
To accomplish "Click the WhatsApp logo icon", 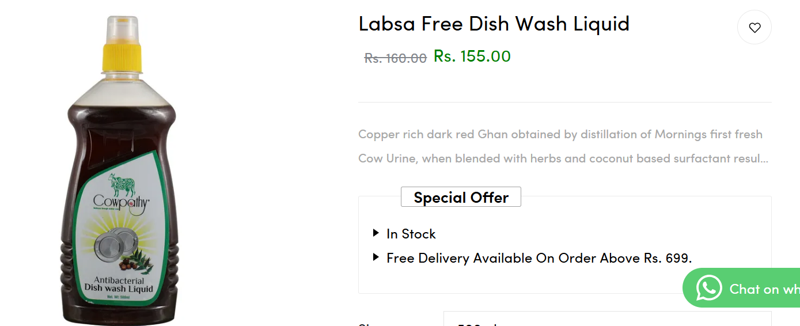I will tap(708, 288).
